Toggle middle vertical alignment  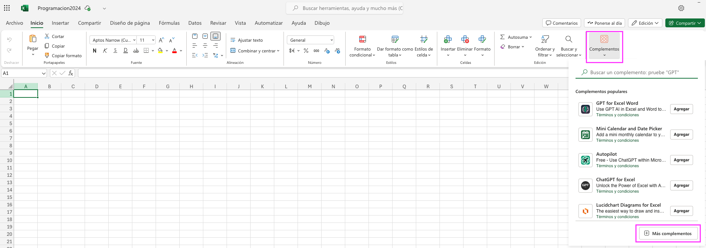tap(205, 36)
